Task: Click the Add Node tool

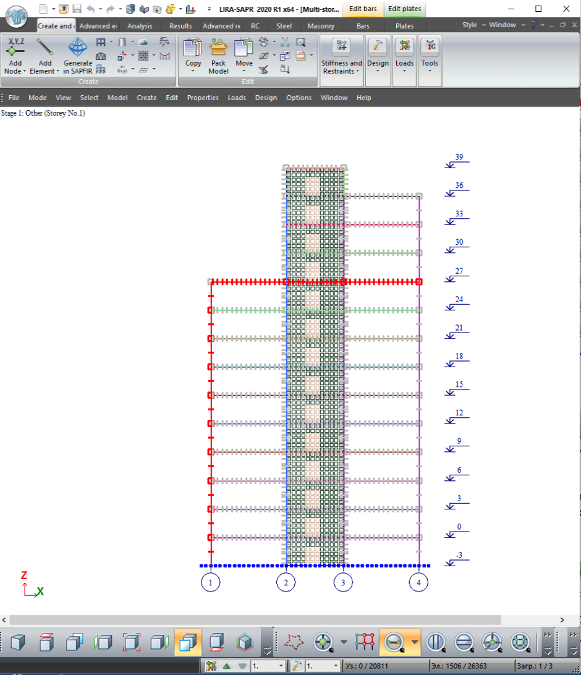Action: 15,55
